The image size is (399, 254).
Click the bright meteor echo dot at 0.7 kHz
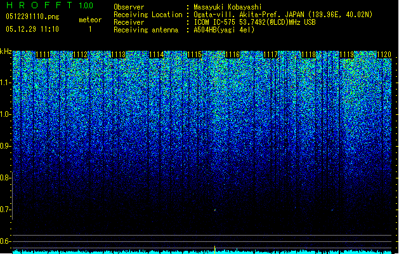pos(215,210)
